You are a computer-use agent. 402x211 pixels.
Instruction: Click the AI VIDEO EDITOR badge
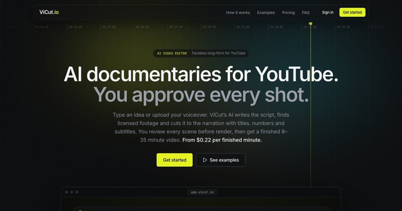(x=172, y=53)
